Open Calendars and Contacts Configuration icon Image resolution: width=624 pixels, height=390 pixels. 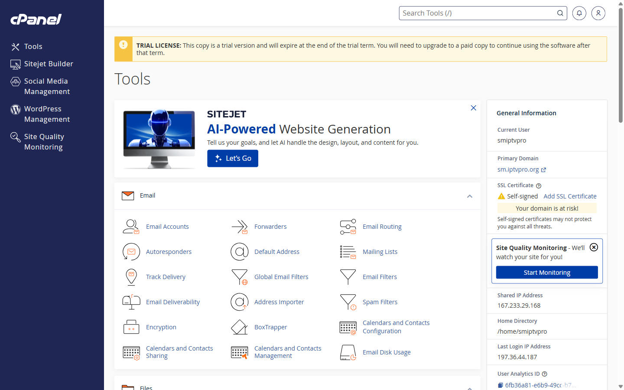click(x=348, y=328)
